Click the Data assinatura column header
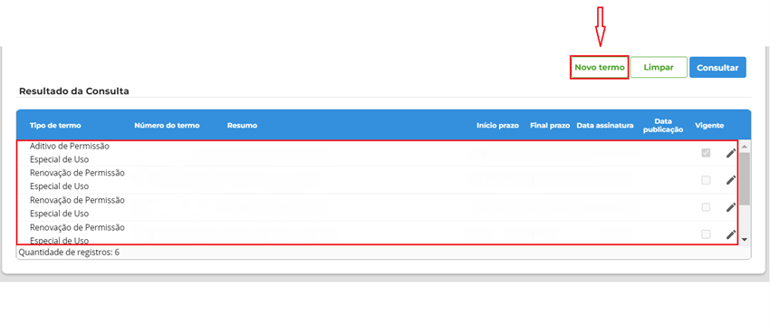 605,126
